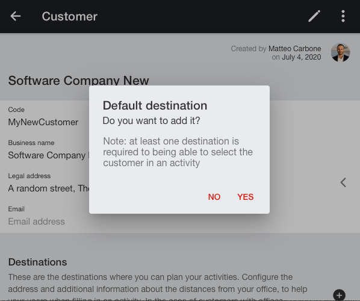Confirm adding destination with YES
Image resolution: width=360 pixels, height=301 pixels.
[x=246, y=197]
